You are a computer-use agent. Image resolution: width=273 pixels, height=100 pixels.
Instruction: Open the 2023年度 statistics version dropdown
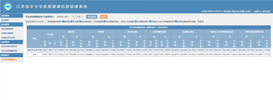(x=77, y=17)
